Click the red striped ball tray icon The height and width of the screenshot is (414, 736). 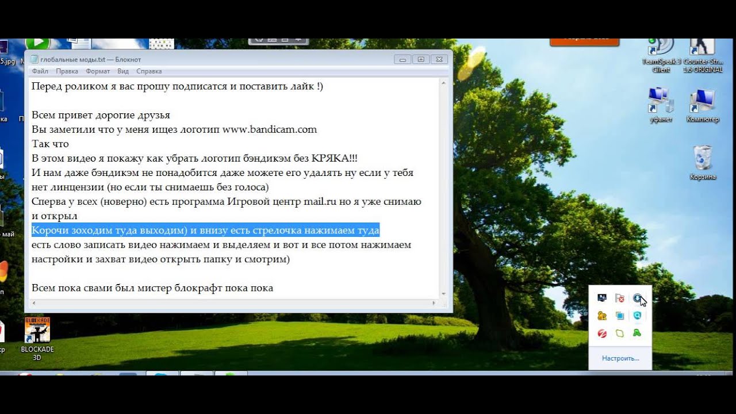[602, 333]
